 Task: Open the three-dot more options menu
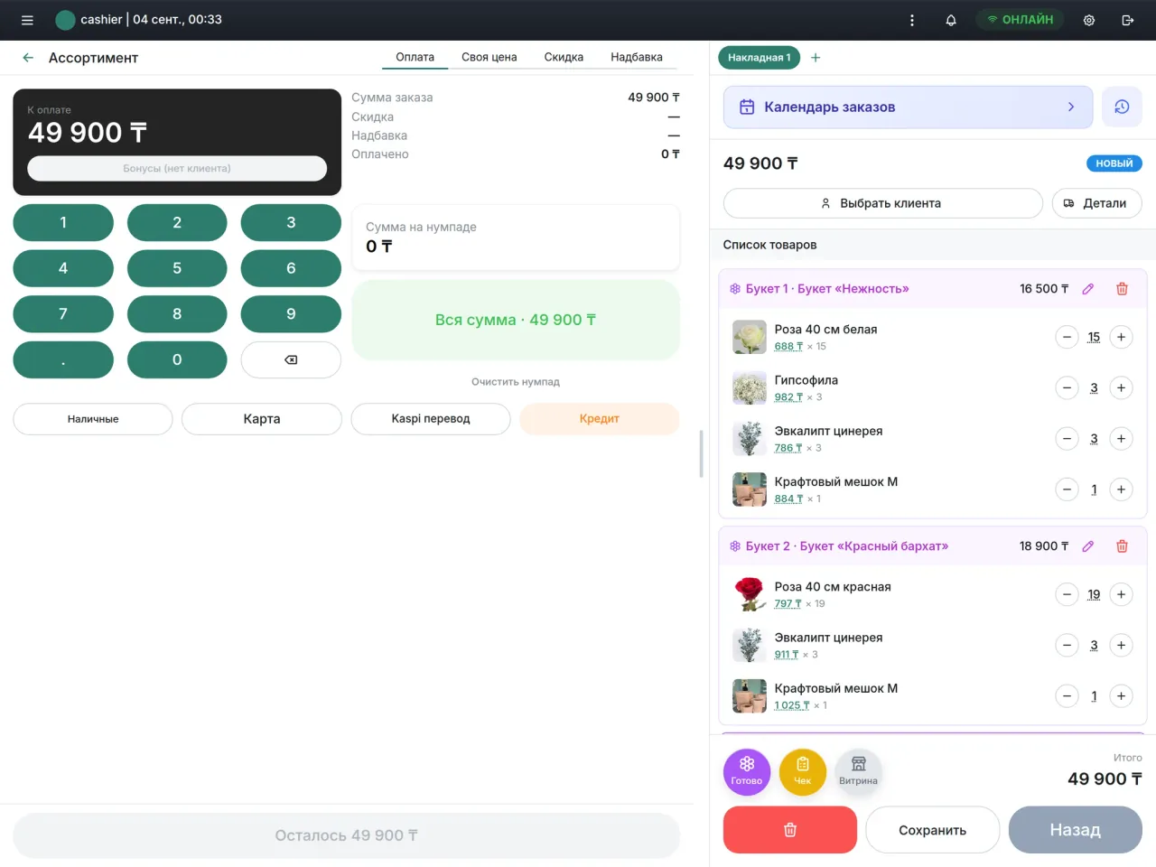click(912, 20)
